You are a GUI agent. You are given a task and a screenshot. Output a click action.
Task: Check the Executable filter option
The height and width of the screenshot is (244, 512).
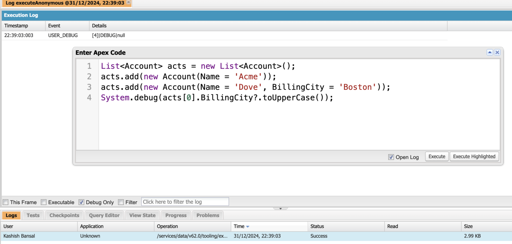point(44,201)
